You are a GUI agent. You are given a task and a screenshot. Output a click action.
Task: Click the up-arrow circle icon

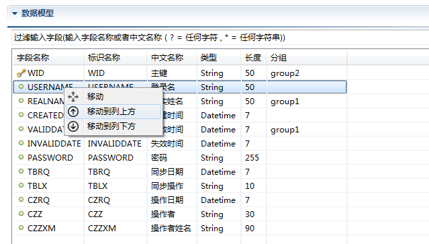point(73,112)
